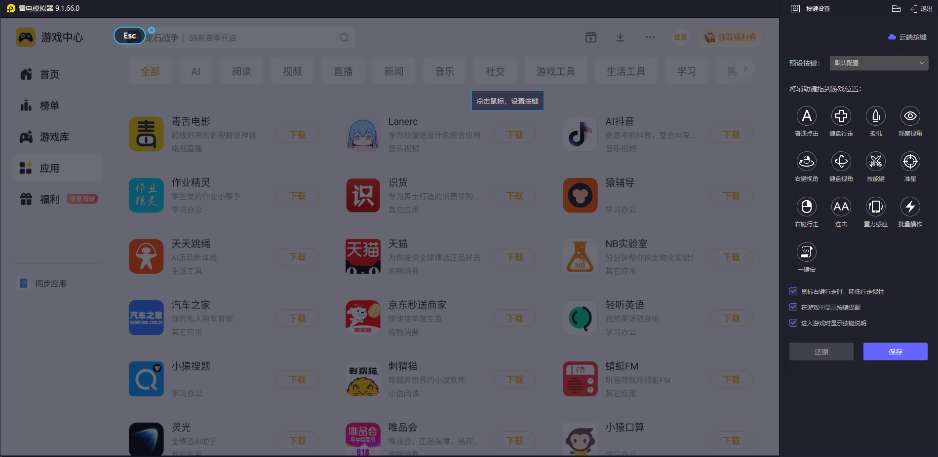Click the 毒舌电影 app icon
Screen dimensions: 938x457
tap(146, 134)
